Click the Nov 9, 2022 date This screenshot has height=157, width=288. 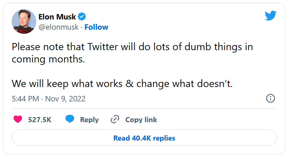coord(65,99)
